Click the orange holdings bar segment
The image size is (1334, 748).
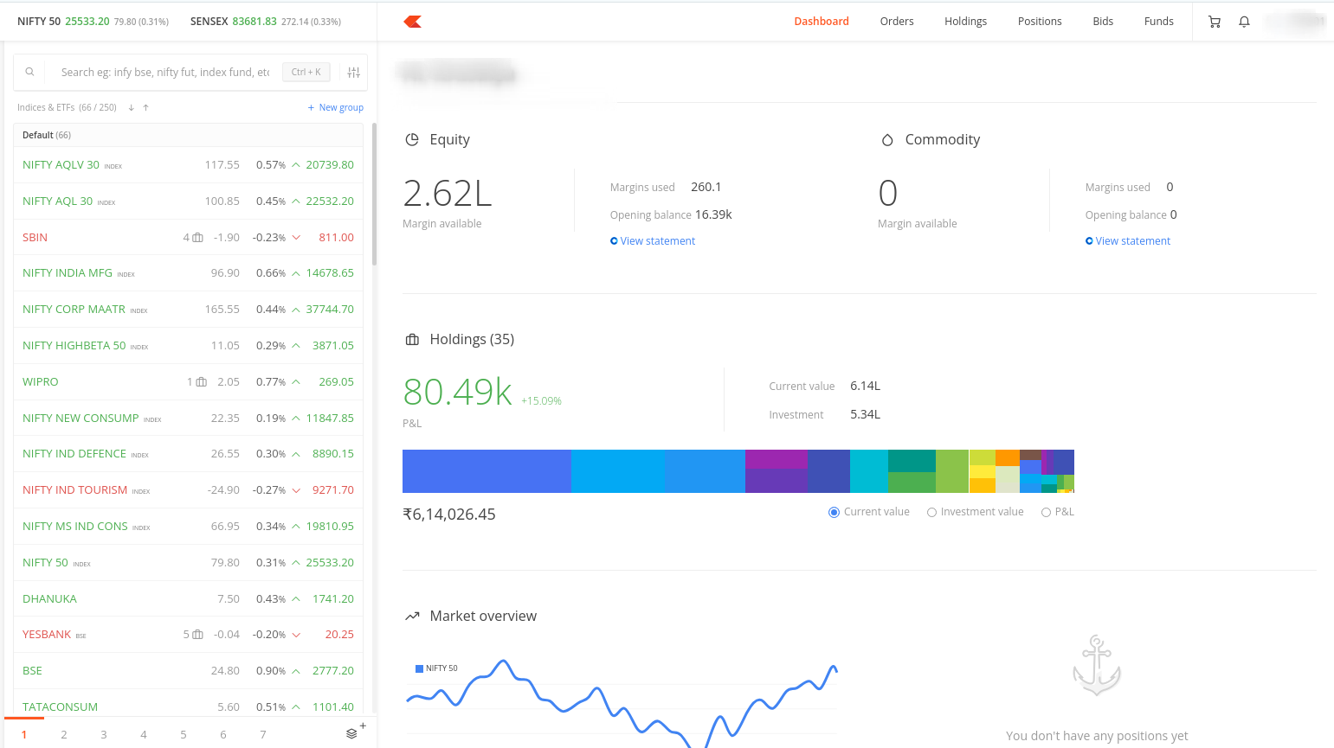click(x=1008, y=457)
